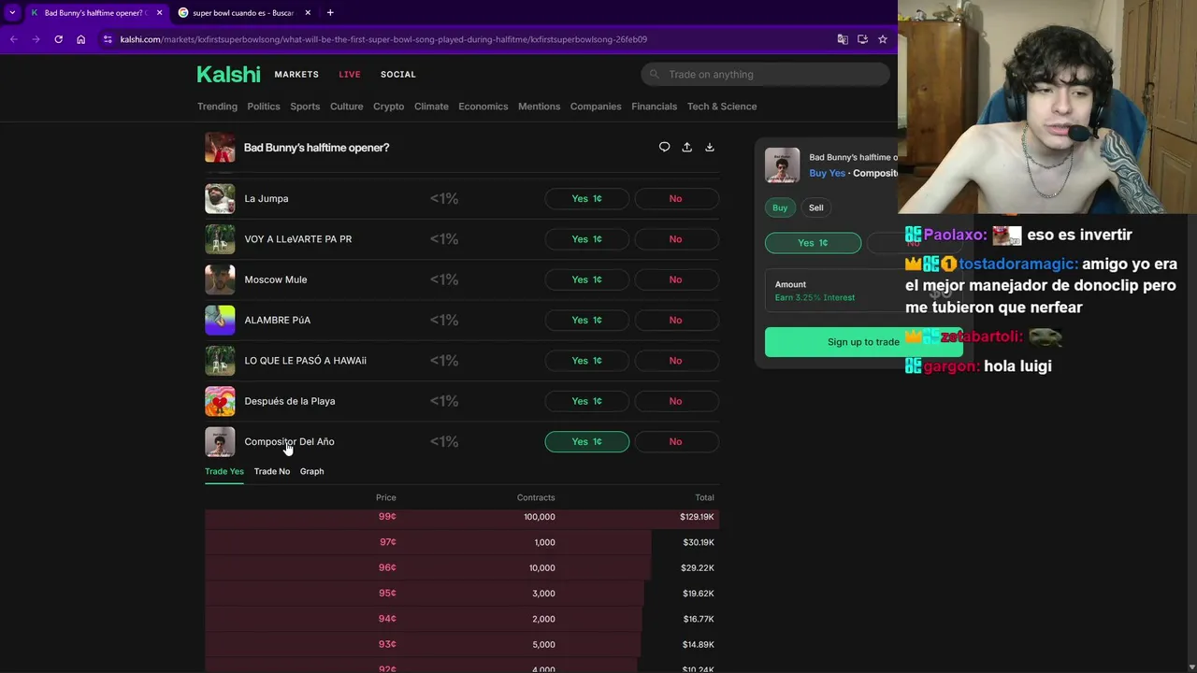This screenshot has width=1197, height=673.
Task: Select the Mentions category
Action: (540, 107)
